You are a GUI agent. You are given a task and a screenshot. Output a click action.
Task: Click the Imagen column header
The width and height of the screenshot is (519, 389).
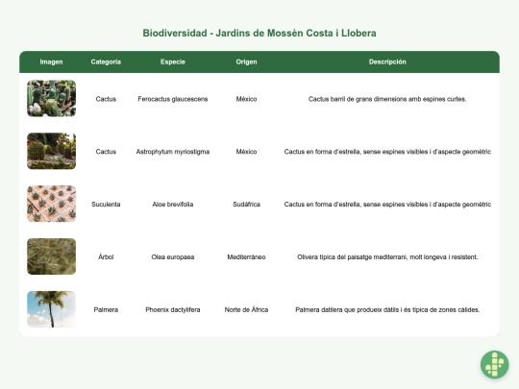51,61
